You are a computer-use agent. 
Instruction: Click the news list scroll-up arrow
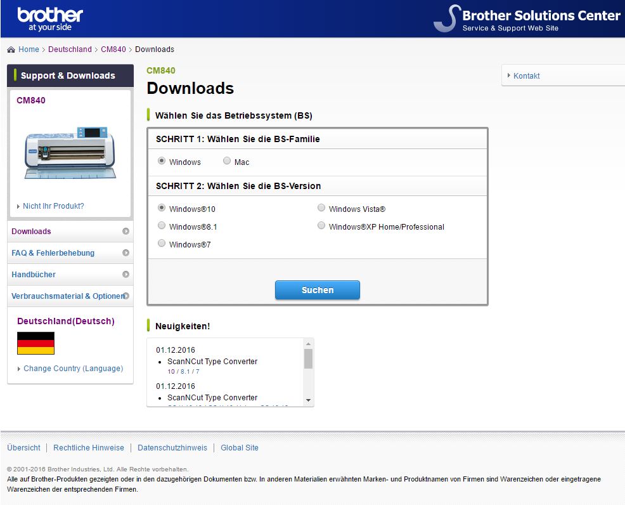(x=308, y=344)
